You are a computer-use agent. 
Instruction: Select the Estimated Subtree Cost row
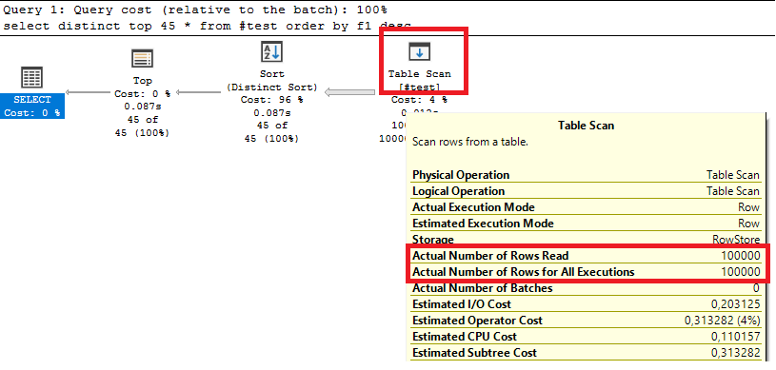pos(586,353)
